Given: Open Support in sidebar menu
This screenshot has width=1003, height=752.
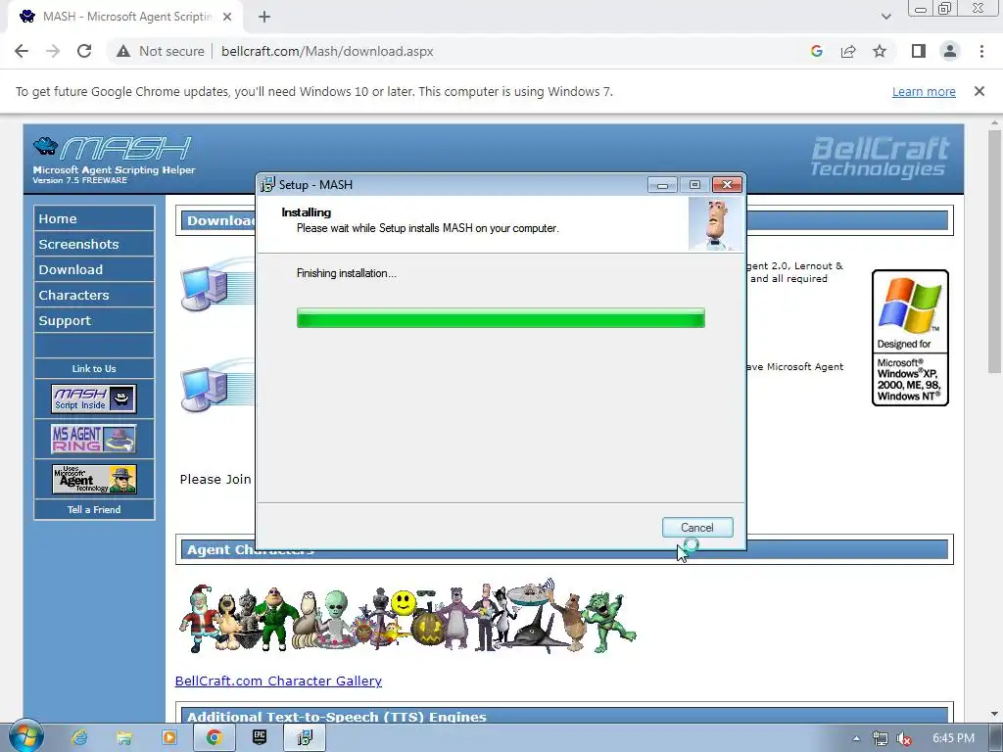Looking at the screenshot, I should click(94, 321).
